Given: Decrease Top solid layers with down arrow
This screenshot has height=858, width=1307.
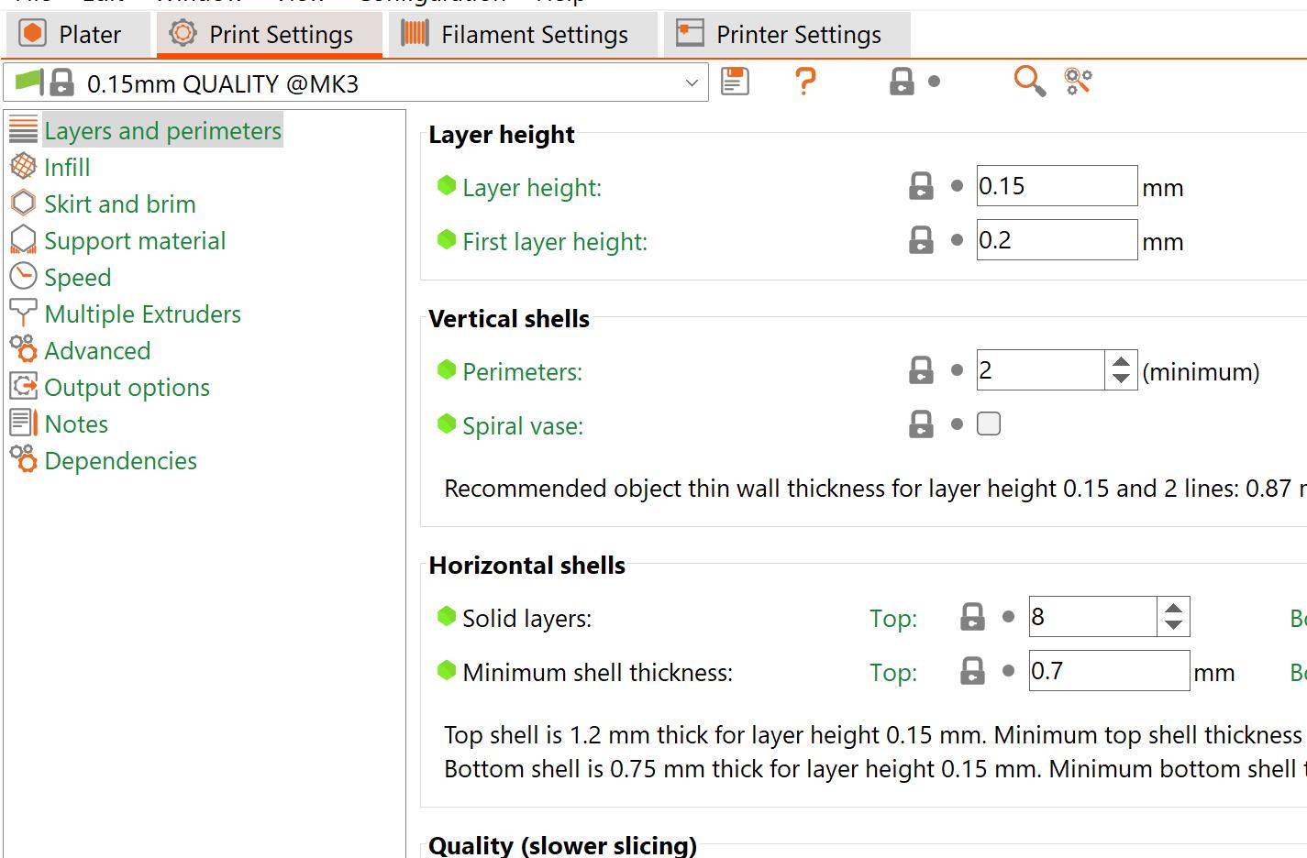Looking at the screenshot, I should (1173, 625).
